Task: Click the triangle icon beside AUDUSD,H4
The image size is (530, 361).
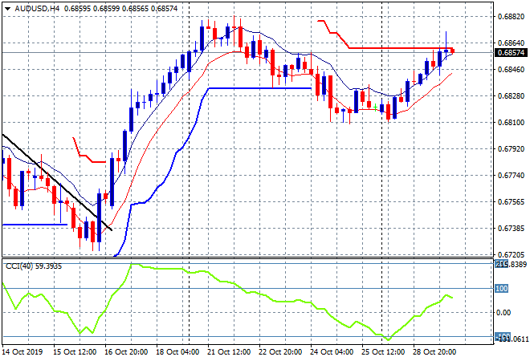Action: point(8,9)
